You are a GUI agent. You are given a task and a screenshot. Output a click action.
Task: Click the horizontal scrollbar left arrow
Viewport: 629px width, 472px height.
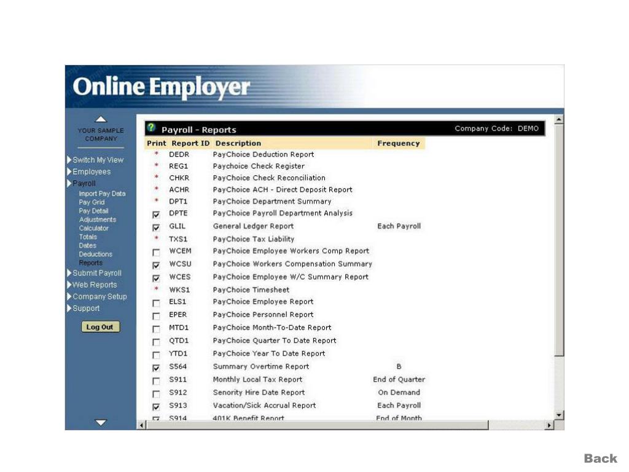coord(141,425)
